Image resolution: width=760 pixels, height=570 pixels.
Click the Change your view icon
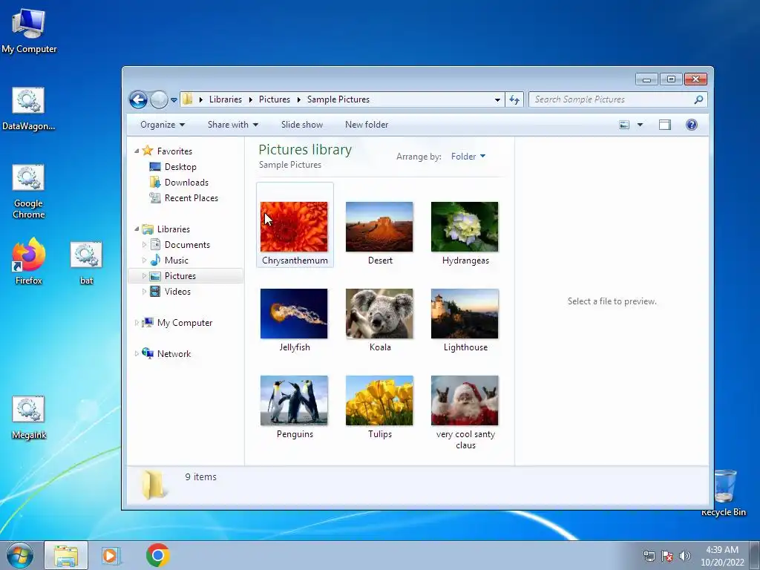(624, 125)
